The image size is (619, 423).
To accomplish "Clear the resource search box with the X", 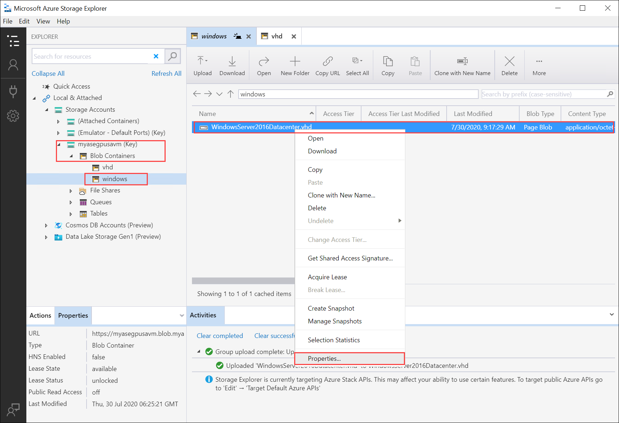I will [156, 56].
